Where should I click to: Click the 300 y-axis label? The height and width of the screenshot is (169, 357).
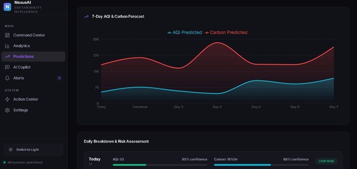(96, 39)
